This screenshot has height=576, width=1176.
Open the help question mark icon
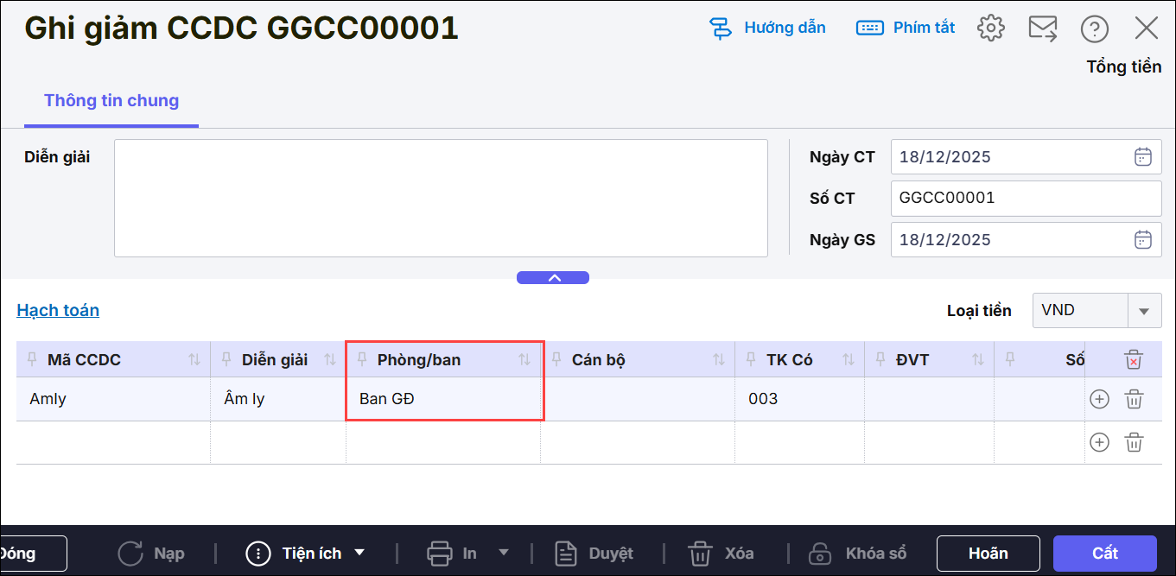(x=1094, y=29)
